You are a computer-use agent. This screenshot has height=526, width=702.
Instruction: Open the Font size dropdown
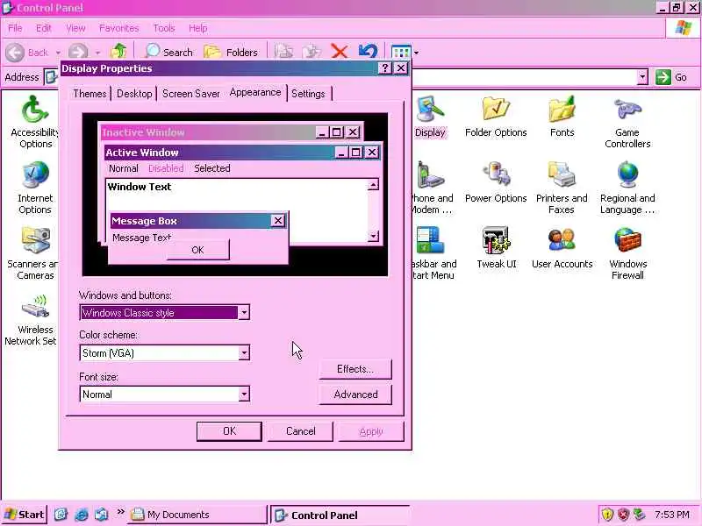pos(244,394)
